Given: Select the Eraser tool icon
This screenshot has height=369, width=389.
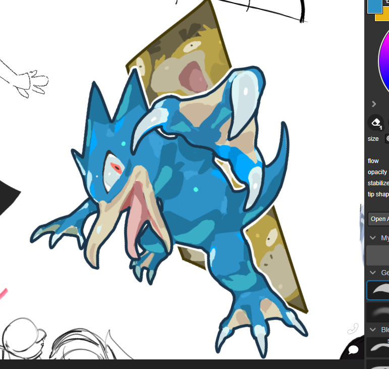Looking at the screenshot, I should point(376,123).
